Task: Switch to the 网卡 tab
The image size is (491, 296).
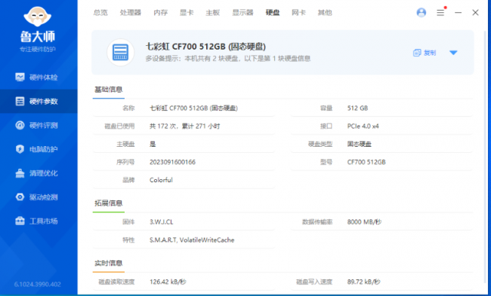Action: [298, 13]
